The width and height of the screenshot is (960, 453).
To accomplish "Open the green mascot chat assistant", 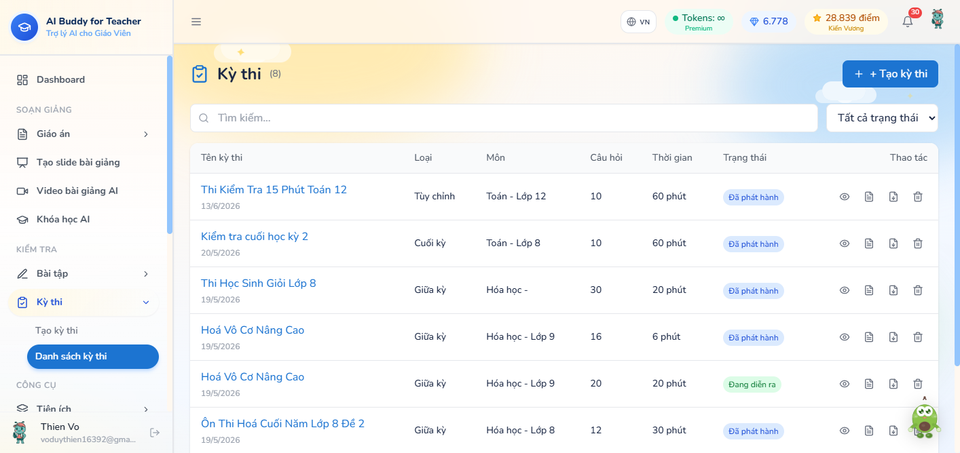I will click(925, 418).
